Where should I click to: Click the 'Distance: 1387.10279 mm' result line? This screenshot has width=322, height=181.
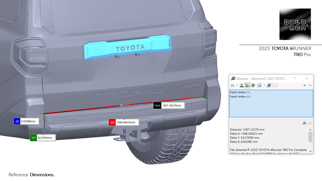pos(247,130)
